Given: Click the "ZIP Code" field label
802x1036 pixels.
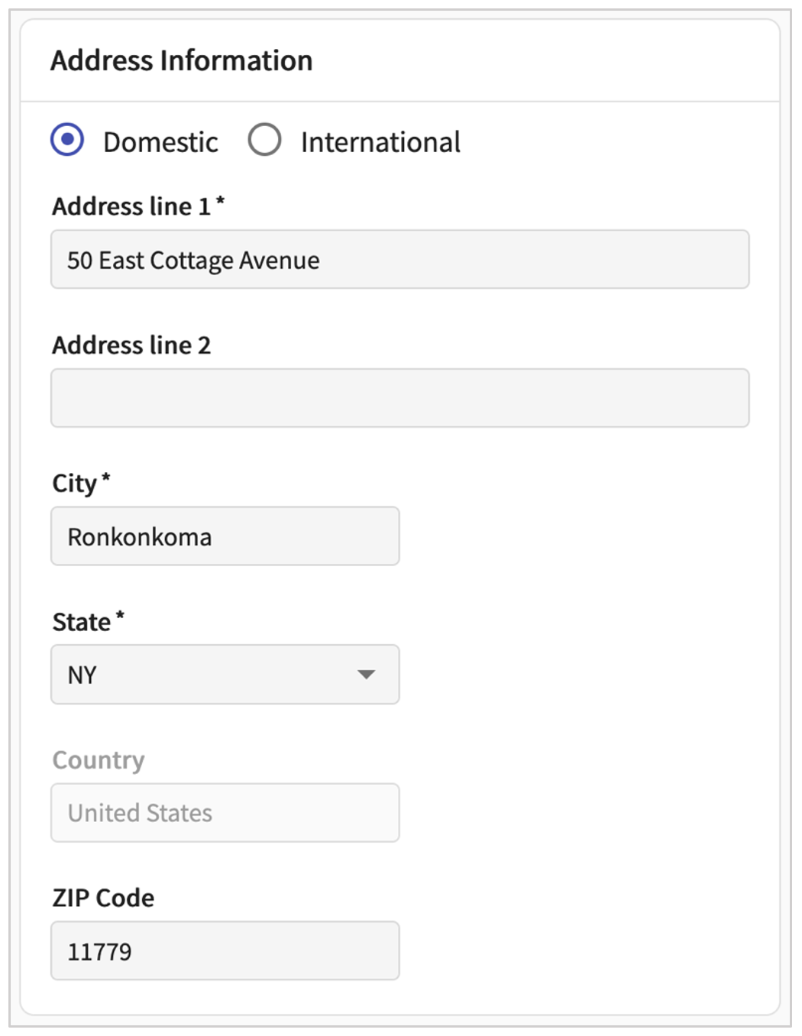Looking at the screenshot, I should point(103,898).
